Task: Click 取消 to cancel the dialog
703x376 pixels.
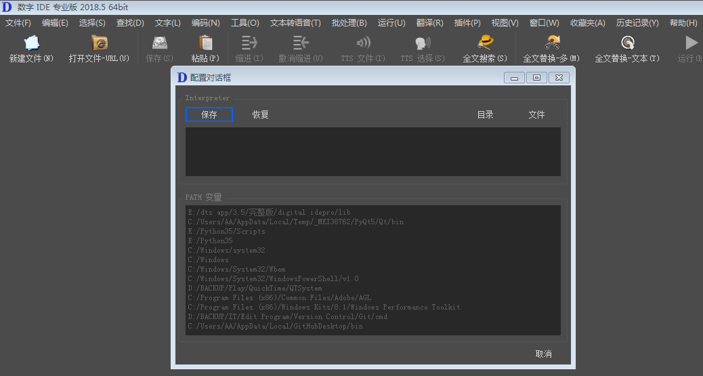Action: pos(543,354)
